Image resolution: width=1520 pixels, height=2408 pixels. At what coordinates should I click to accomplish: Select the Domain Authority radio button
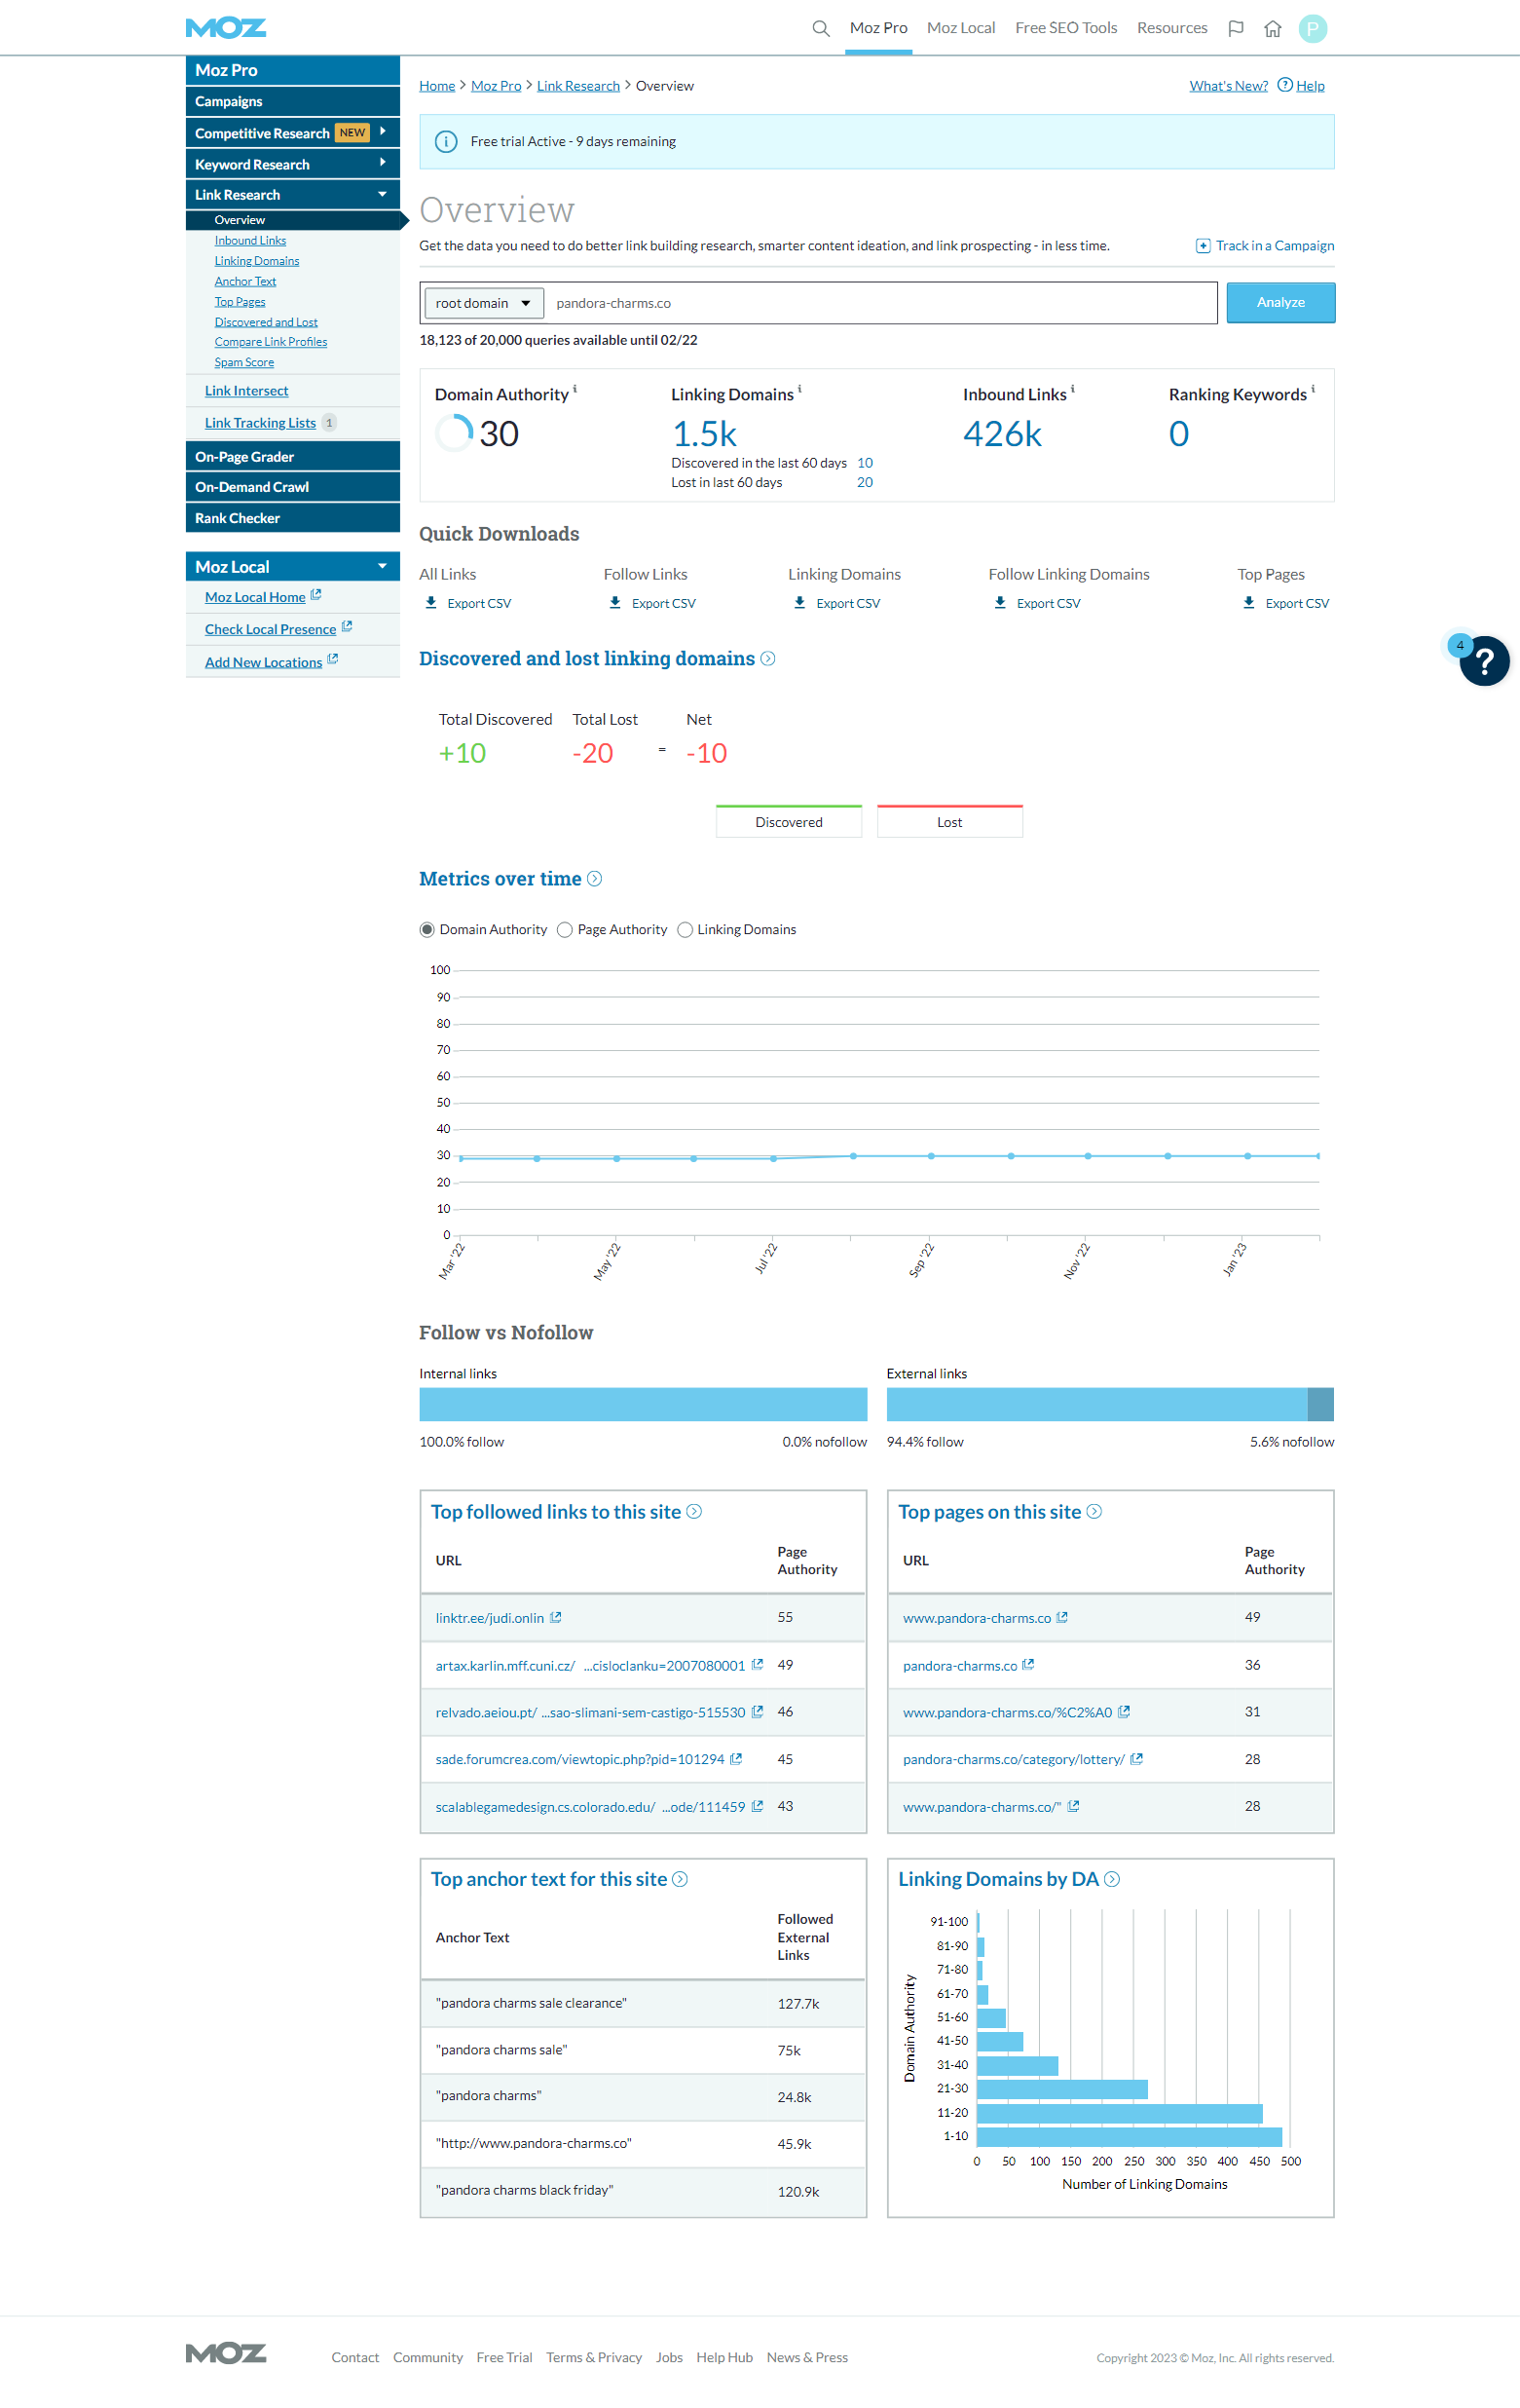point(427,930)
